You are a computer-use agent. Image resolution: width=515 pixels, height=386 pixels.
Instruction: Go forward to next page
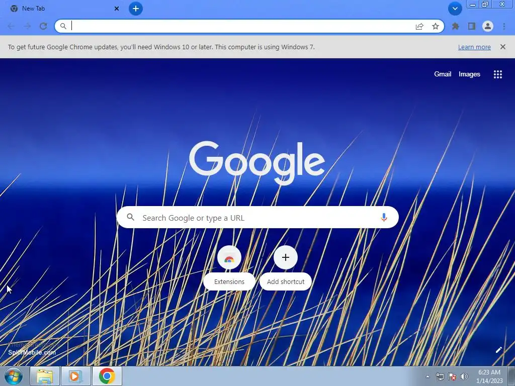point(27,26)
